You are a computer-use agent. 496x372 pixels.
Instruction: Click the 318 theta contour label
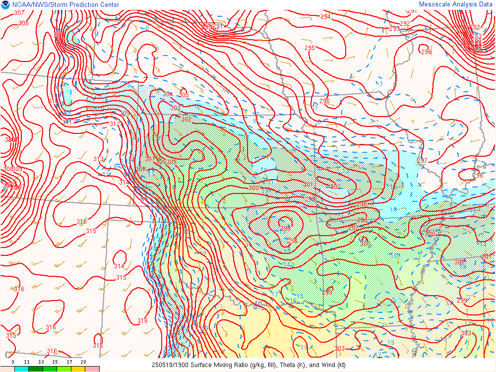point(52,351)
